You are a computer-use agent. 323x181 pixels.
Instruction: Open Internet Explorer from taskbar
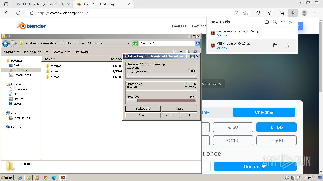(x=20, y=178)
